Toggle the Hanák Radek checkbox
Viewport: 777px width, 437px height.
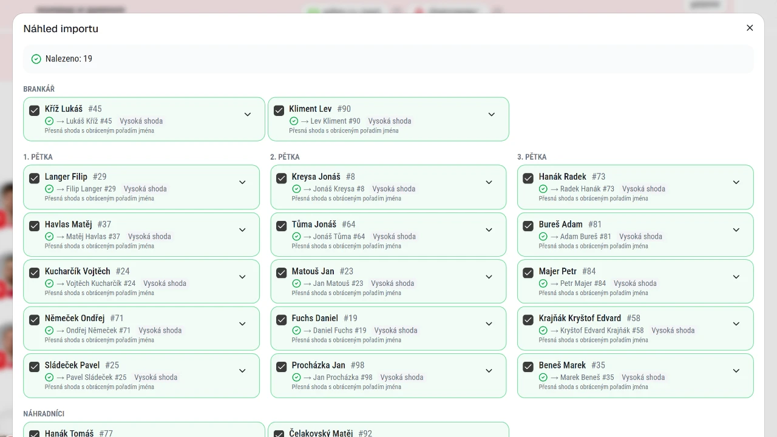click(x=529, y=178)
